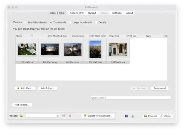Open the Output tab
This screenshot has height=131, width=183.
point(92,13)
